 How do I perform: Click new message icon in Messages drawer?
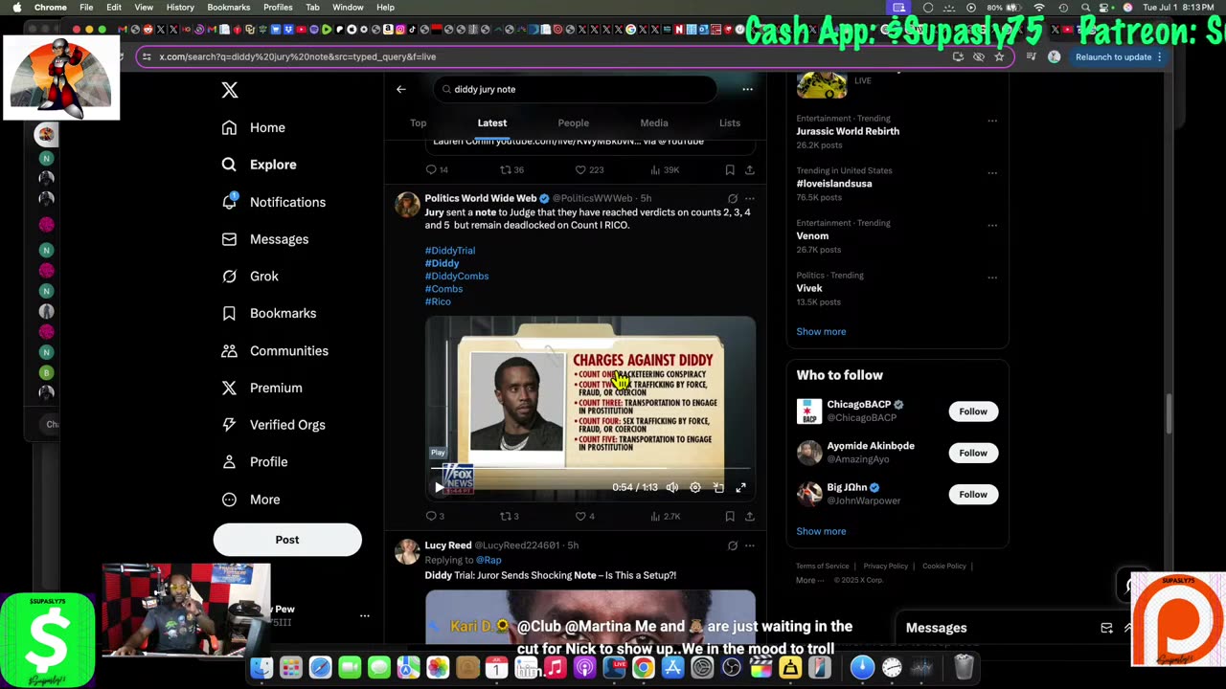(1106, 628)
